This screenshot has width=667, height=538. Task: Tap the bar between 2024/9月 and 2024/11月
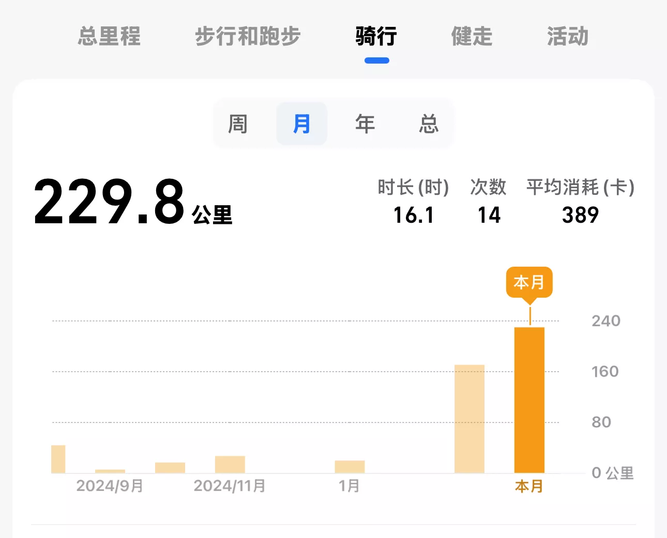170,468
